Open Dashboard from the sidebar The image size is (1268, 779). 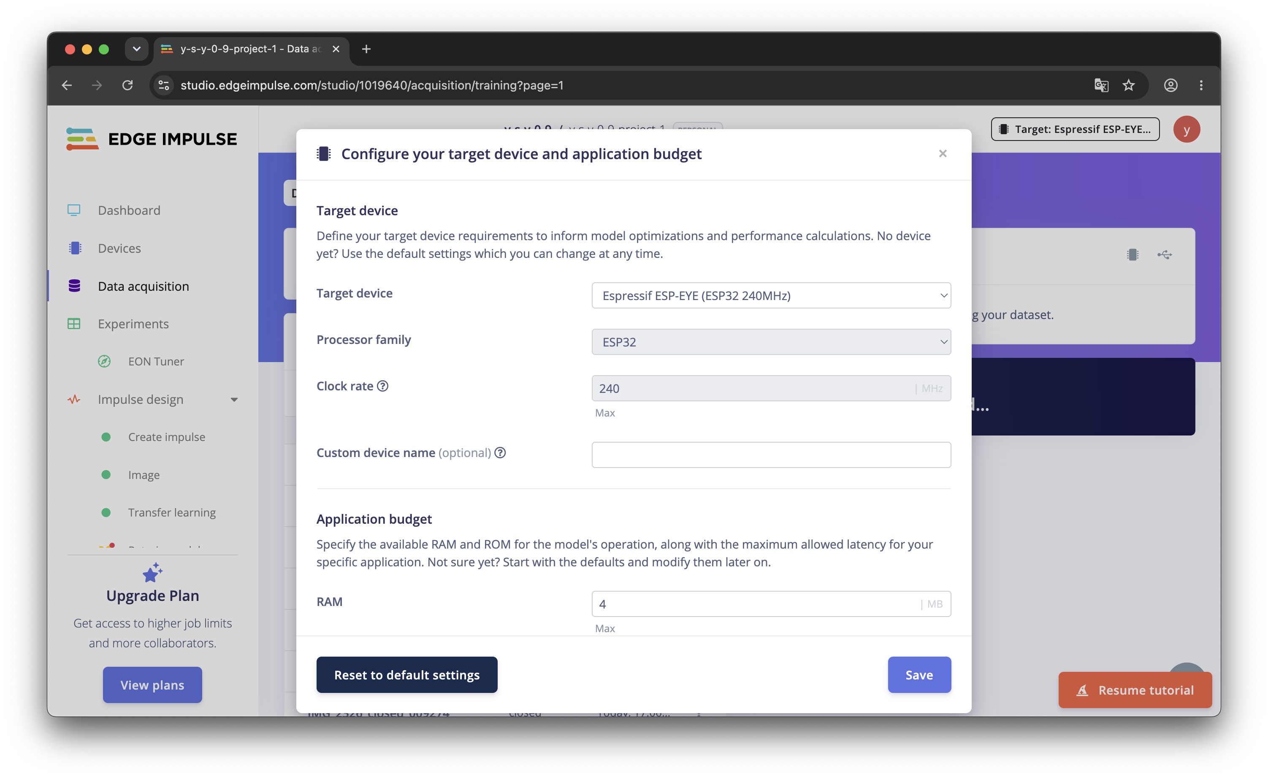point(129,210)
